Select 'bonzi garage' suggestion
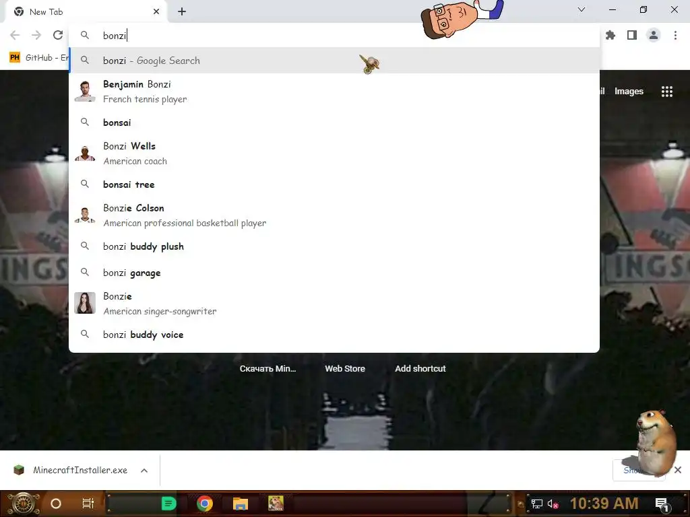Image resolution: width=690 pixels, height=517 pixels. coord(334,273)
